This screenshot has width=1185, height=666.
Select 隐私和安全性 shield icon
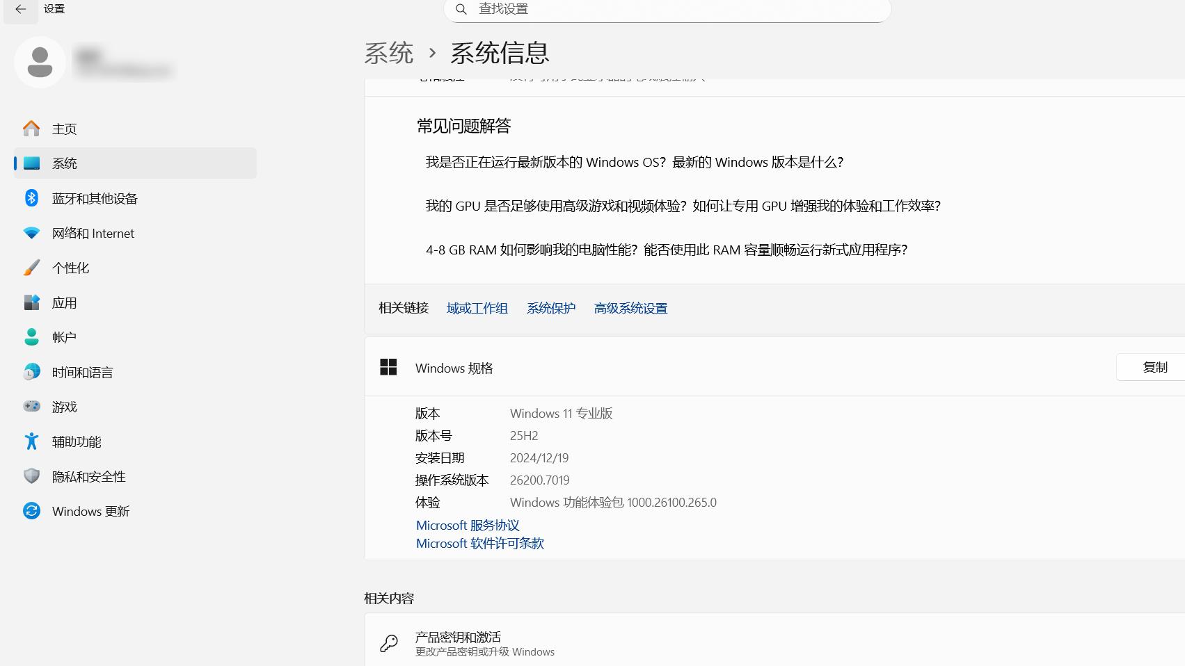point(88,476)
